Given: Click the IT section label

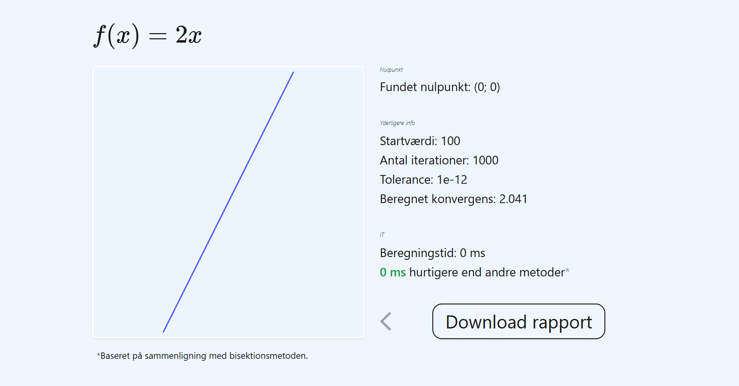Looking at the screenshot, I should click(382, 235).
